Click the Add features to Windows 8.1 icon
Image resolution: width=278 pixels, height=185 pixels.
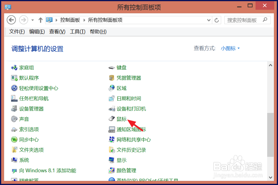(x=14, y=171)
